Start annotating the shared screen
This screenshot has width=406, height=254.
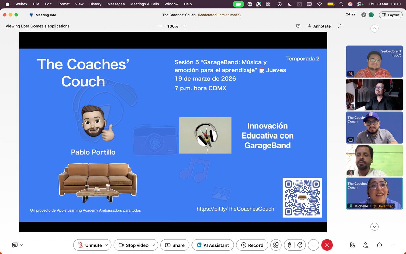(319, 26)
